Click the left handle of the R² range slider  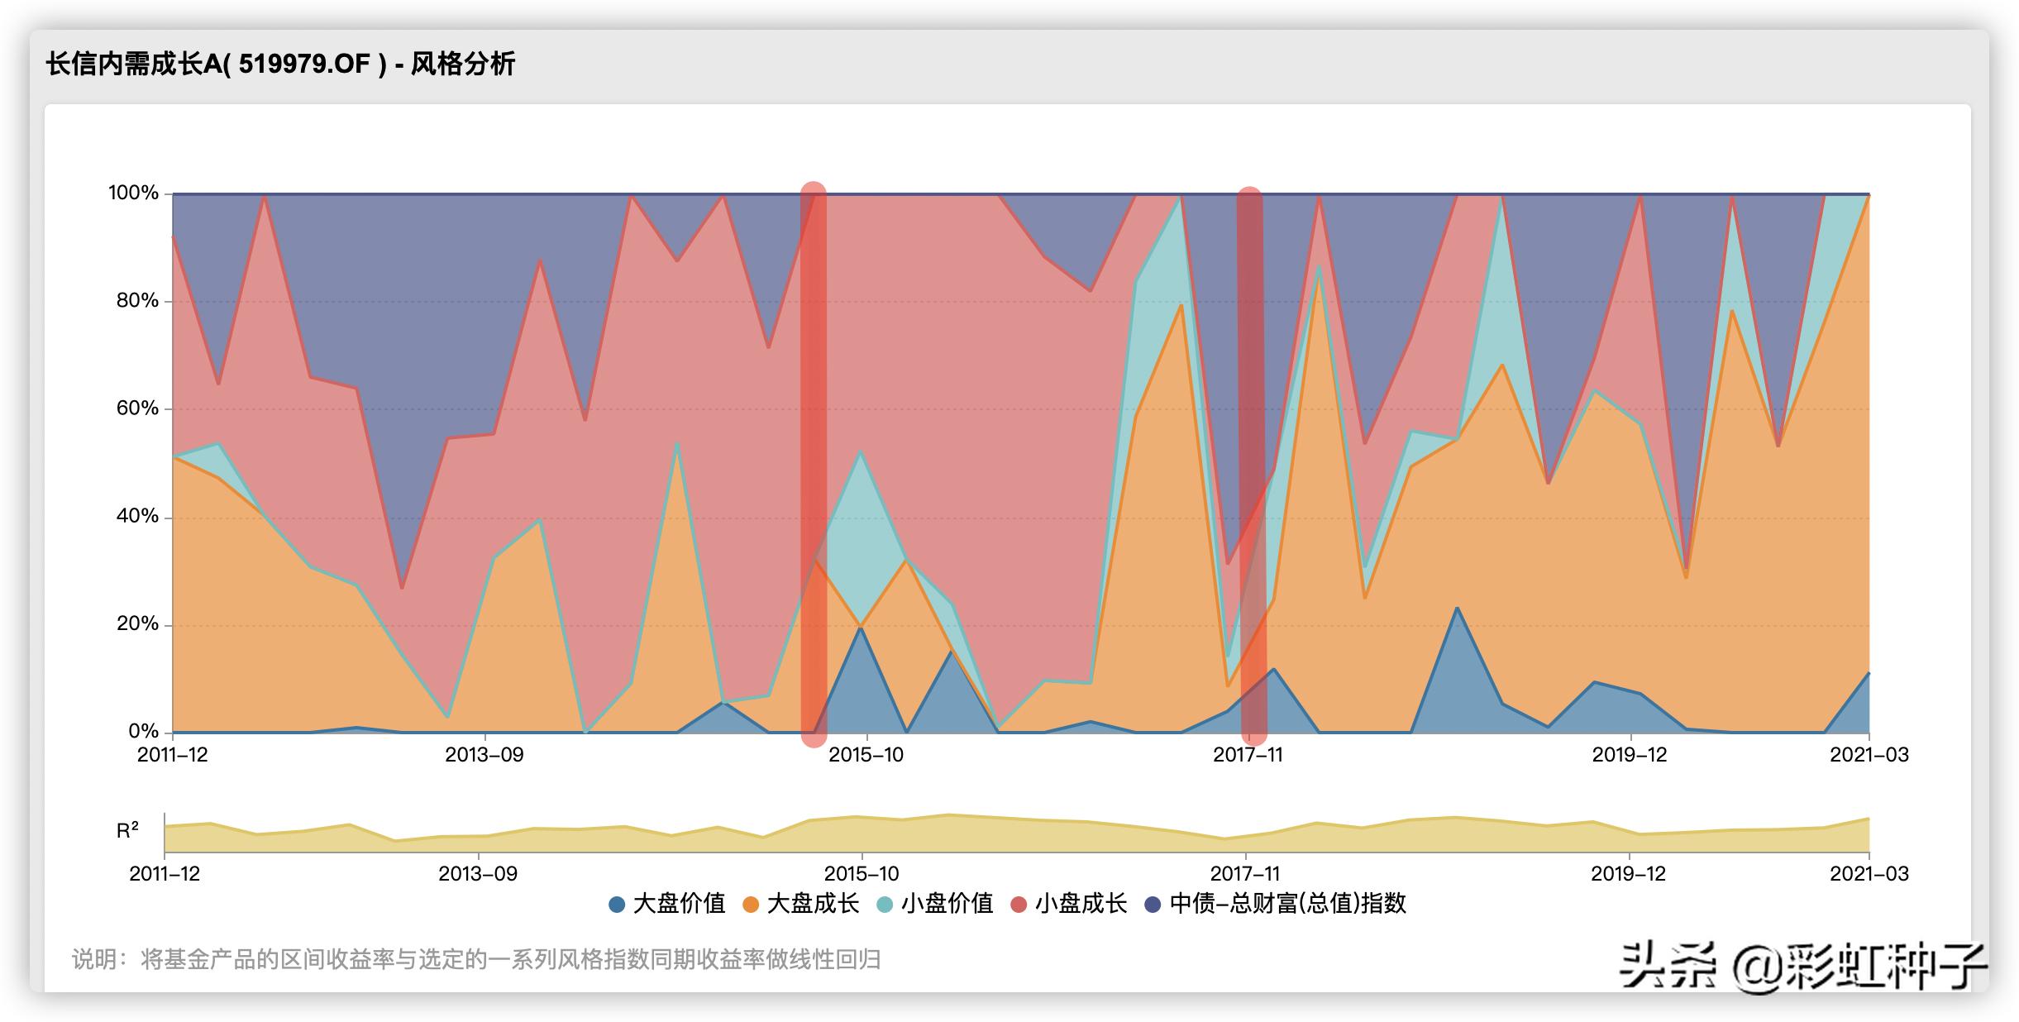(x=165, y=833)
